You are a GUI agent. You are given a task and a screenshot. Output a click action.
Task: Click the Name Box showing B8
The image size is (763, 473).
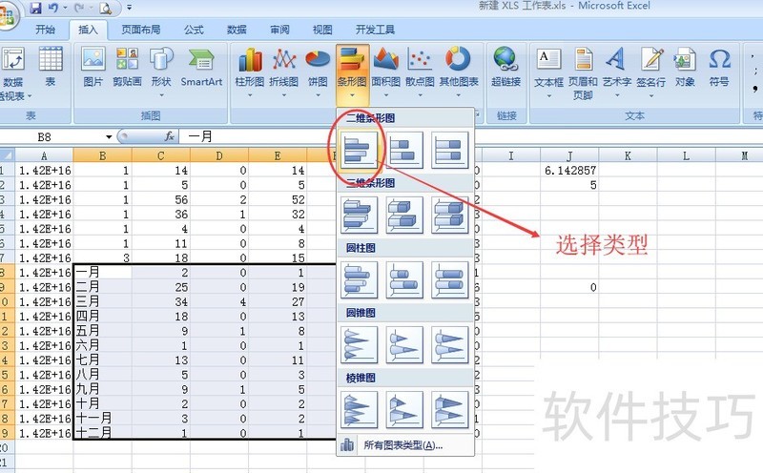pyautogui.click(x=57, y=136)
